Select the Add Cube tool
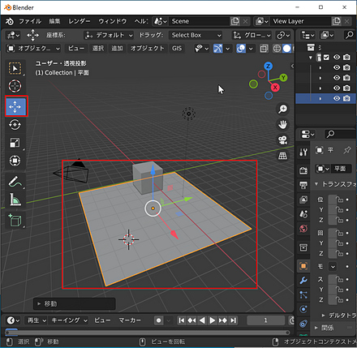Viewport: 357px width, 348px height. pos(15,221)
